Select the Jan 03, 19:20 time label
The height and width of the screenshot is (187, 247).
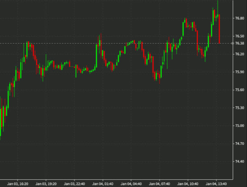coord(46,183)
